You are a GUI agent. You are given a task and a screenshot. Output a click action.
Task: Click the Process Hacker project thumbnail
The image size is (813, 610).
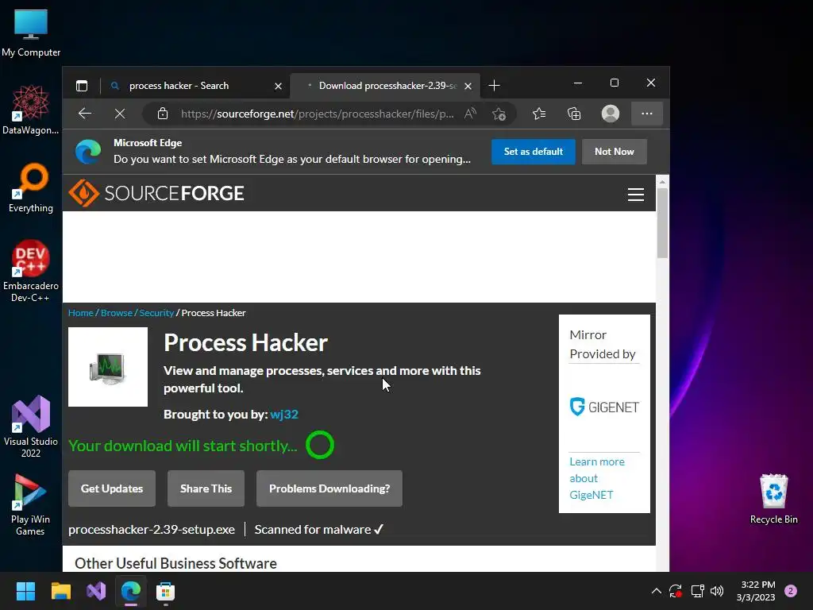point(108,367)
